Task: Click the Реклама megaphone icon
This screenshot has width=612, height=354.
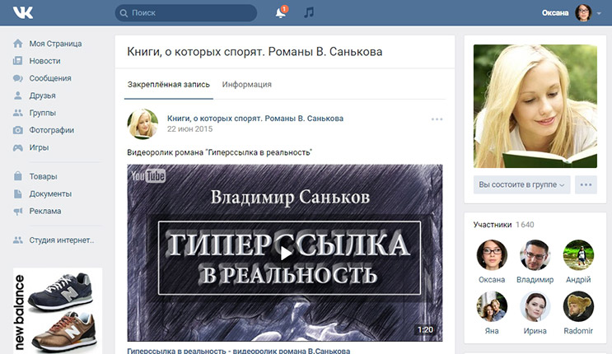Action: point(18,211)
